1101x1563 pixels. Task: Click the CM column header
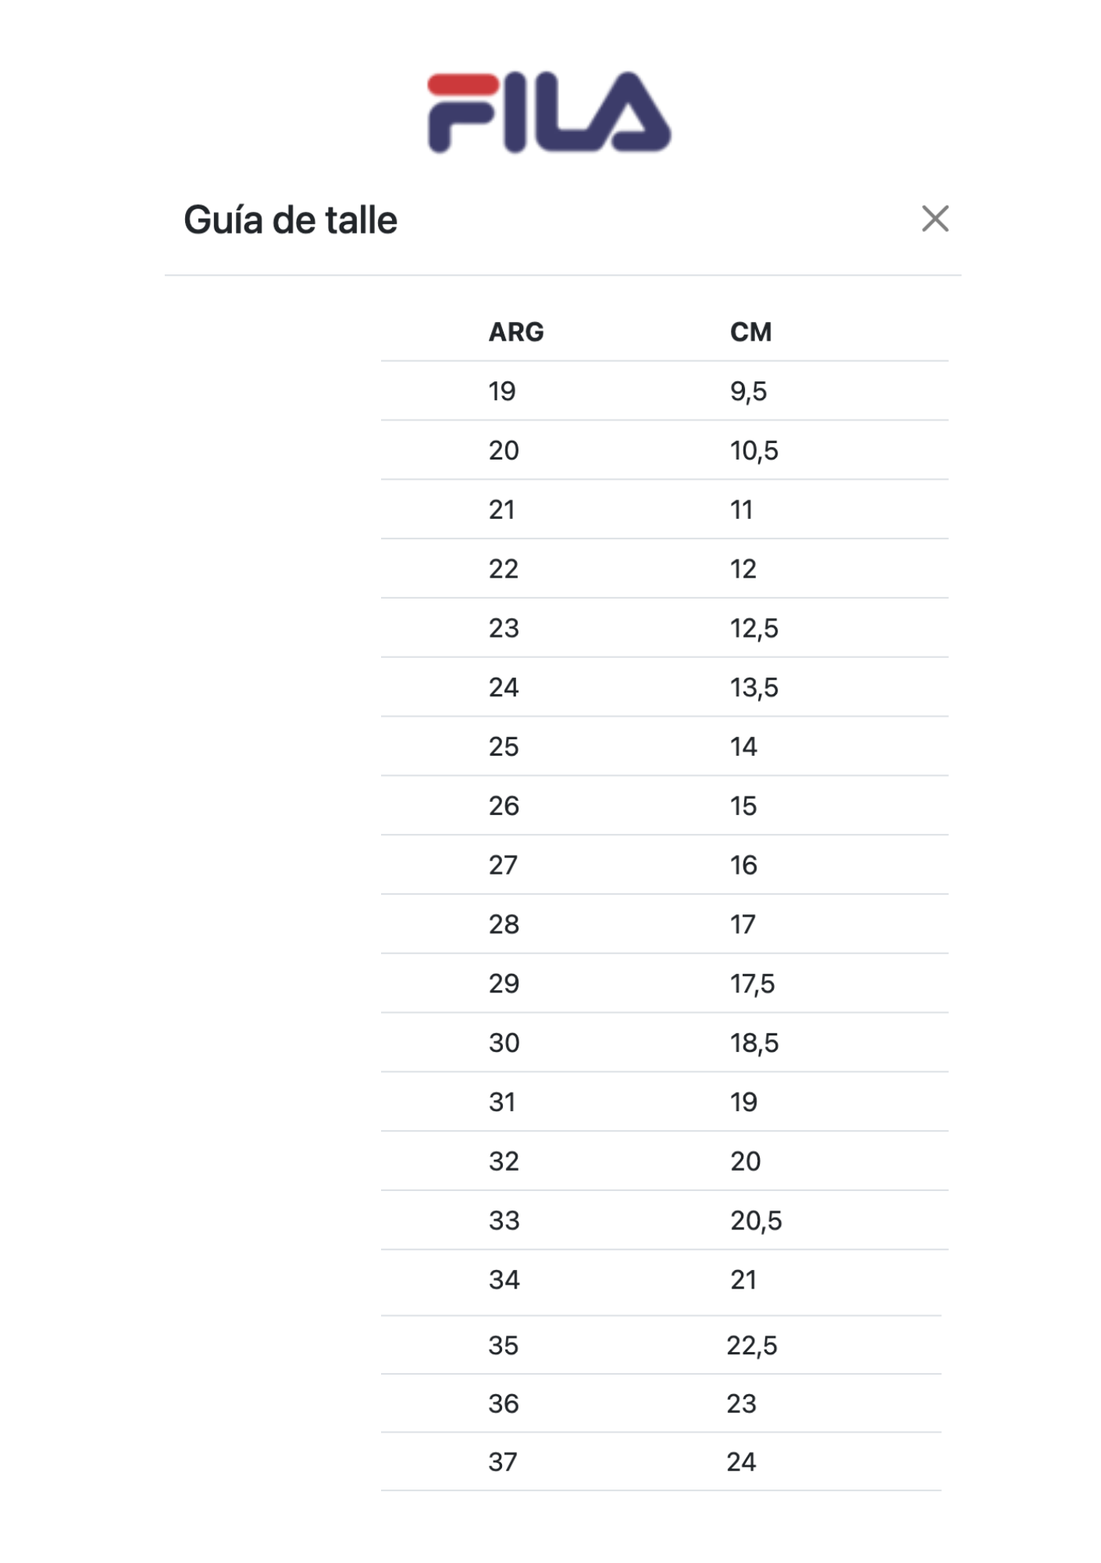click(750, 332)
